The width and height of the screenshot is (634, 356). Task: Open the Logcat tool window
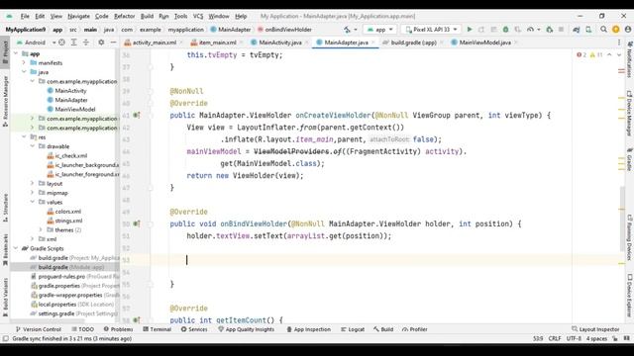click(353, 329)
